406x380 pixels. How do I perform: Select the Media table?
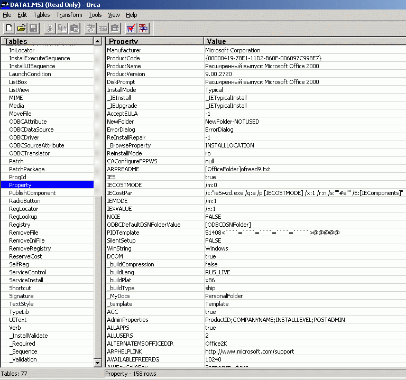point(16,106)
